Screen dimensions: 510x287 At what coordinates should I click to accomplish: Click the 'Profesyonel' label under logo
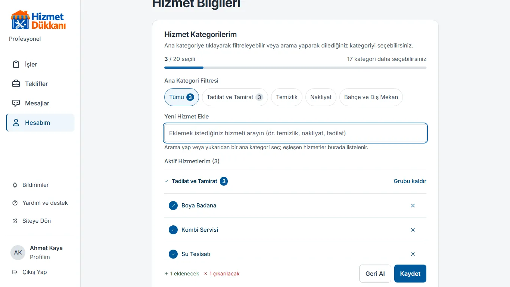[x=25, y=39]
